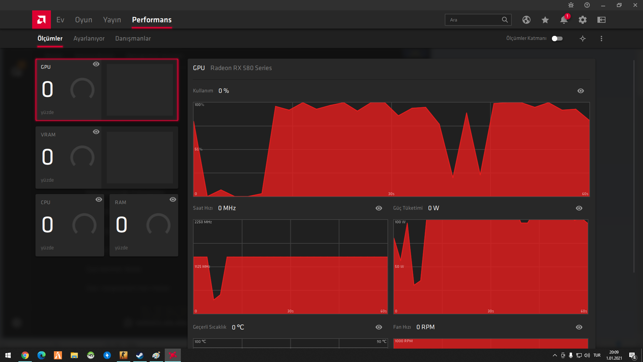Toggle the Ölçümler Katmanı switch
The height and width of the screenshot is (362, 643).
click(557, 39)
